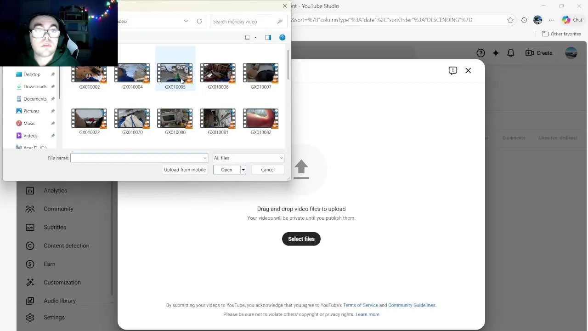Close the file open dialog
Viewport: 588px width, 331px height.
[x=285, y=6]
